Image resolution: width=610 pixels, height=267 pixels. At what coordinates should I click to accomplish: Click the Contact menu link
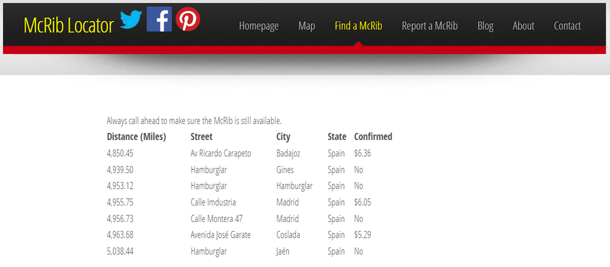(567, 26)
